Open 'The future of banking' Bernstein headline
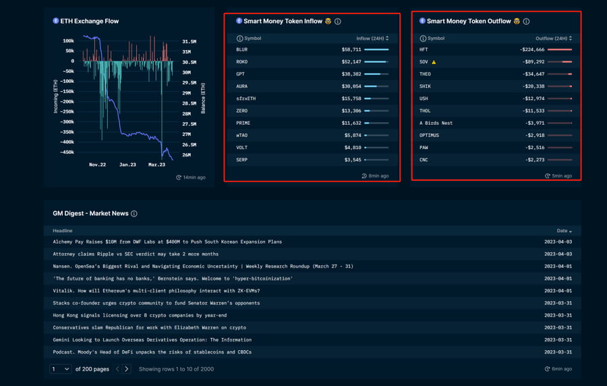Viewport: 607px width, 386px height. 173,279
